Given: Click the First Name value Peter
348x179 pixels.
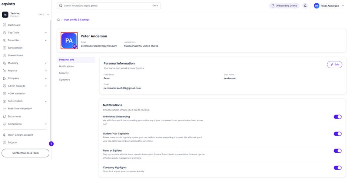Looking at the screenshot, I should coord(107,78).
